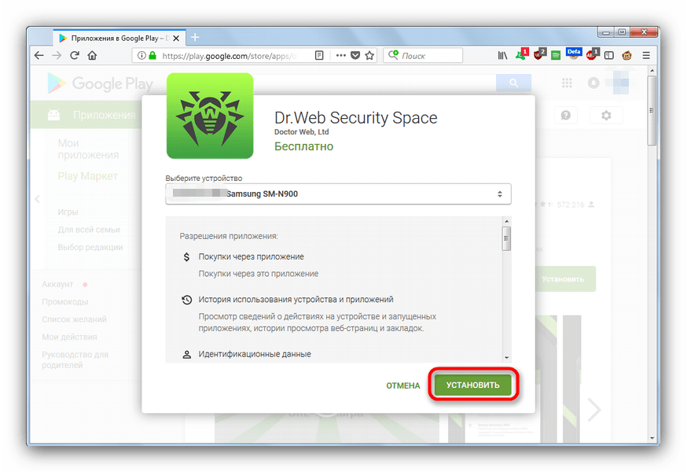Click the green Spotify-like extension icon
Screen dimensions: 687x472
(556, 56)
